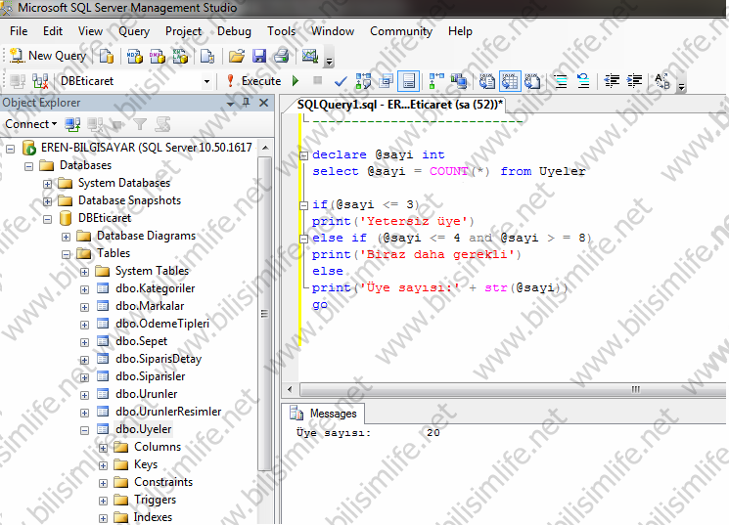
Task: Open the DBEticaret database dropdown
Action: pos(206,81)
